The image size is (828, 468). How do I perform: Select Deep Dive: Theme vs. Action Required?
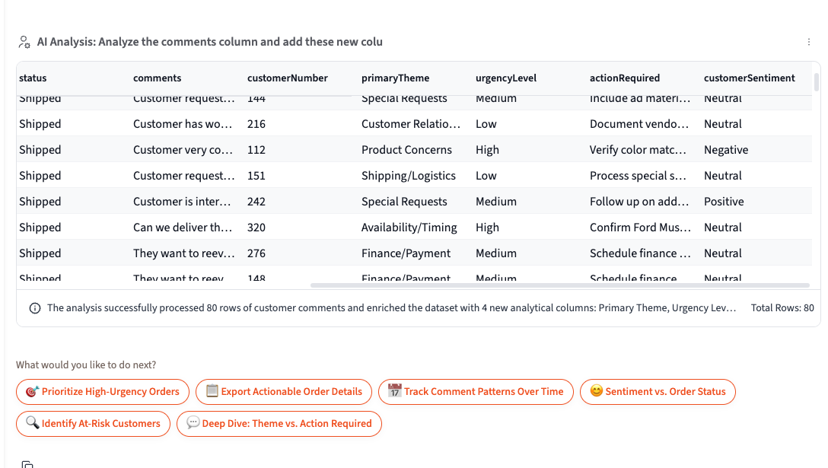point(279,423)
